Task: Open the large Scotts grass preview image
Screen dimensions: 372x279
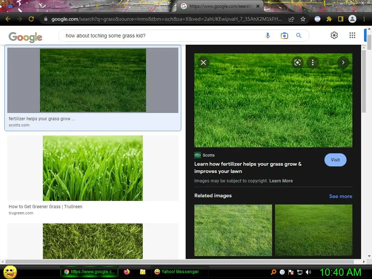Action: tap(273, 100)
